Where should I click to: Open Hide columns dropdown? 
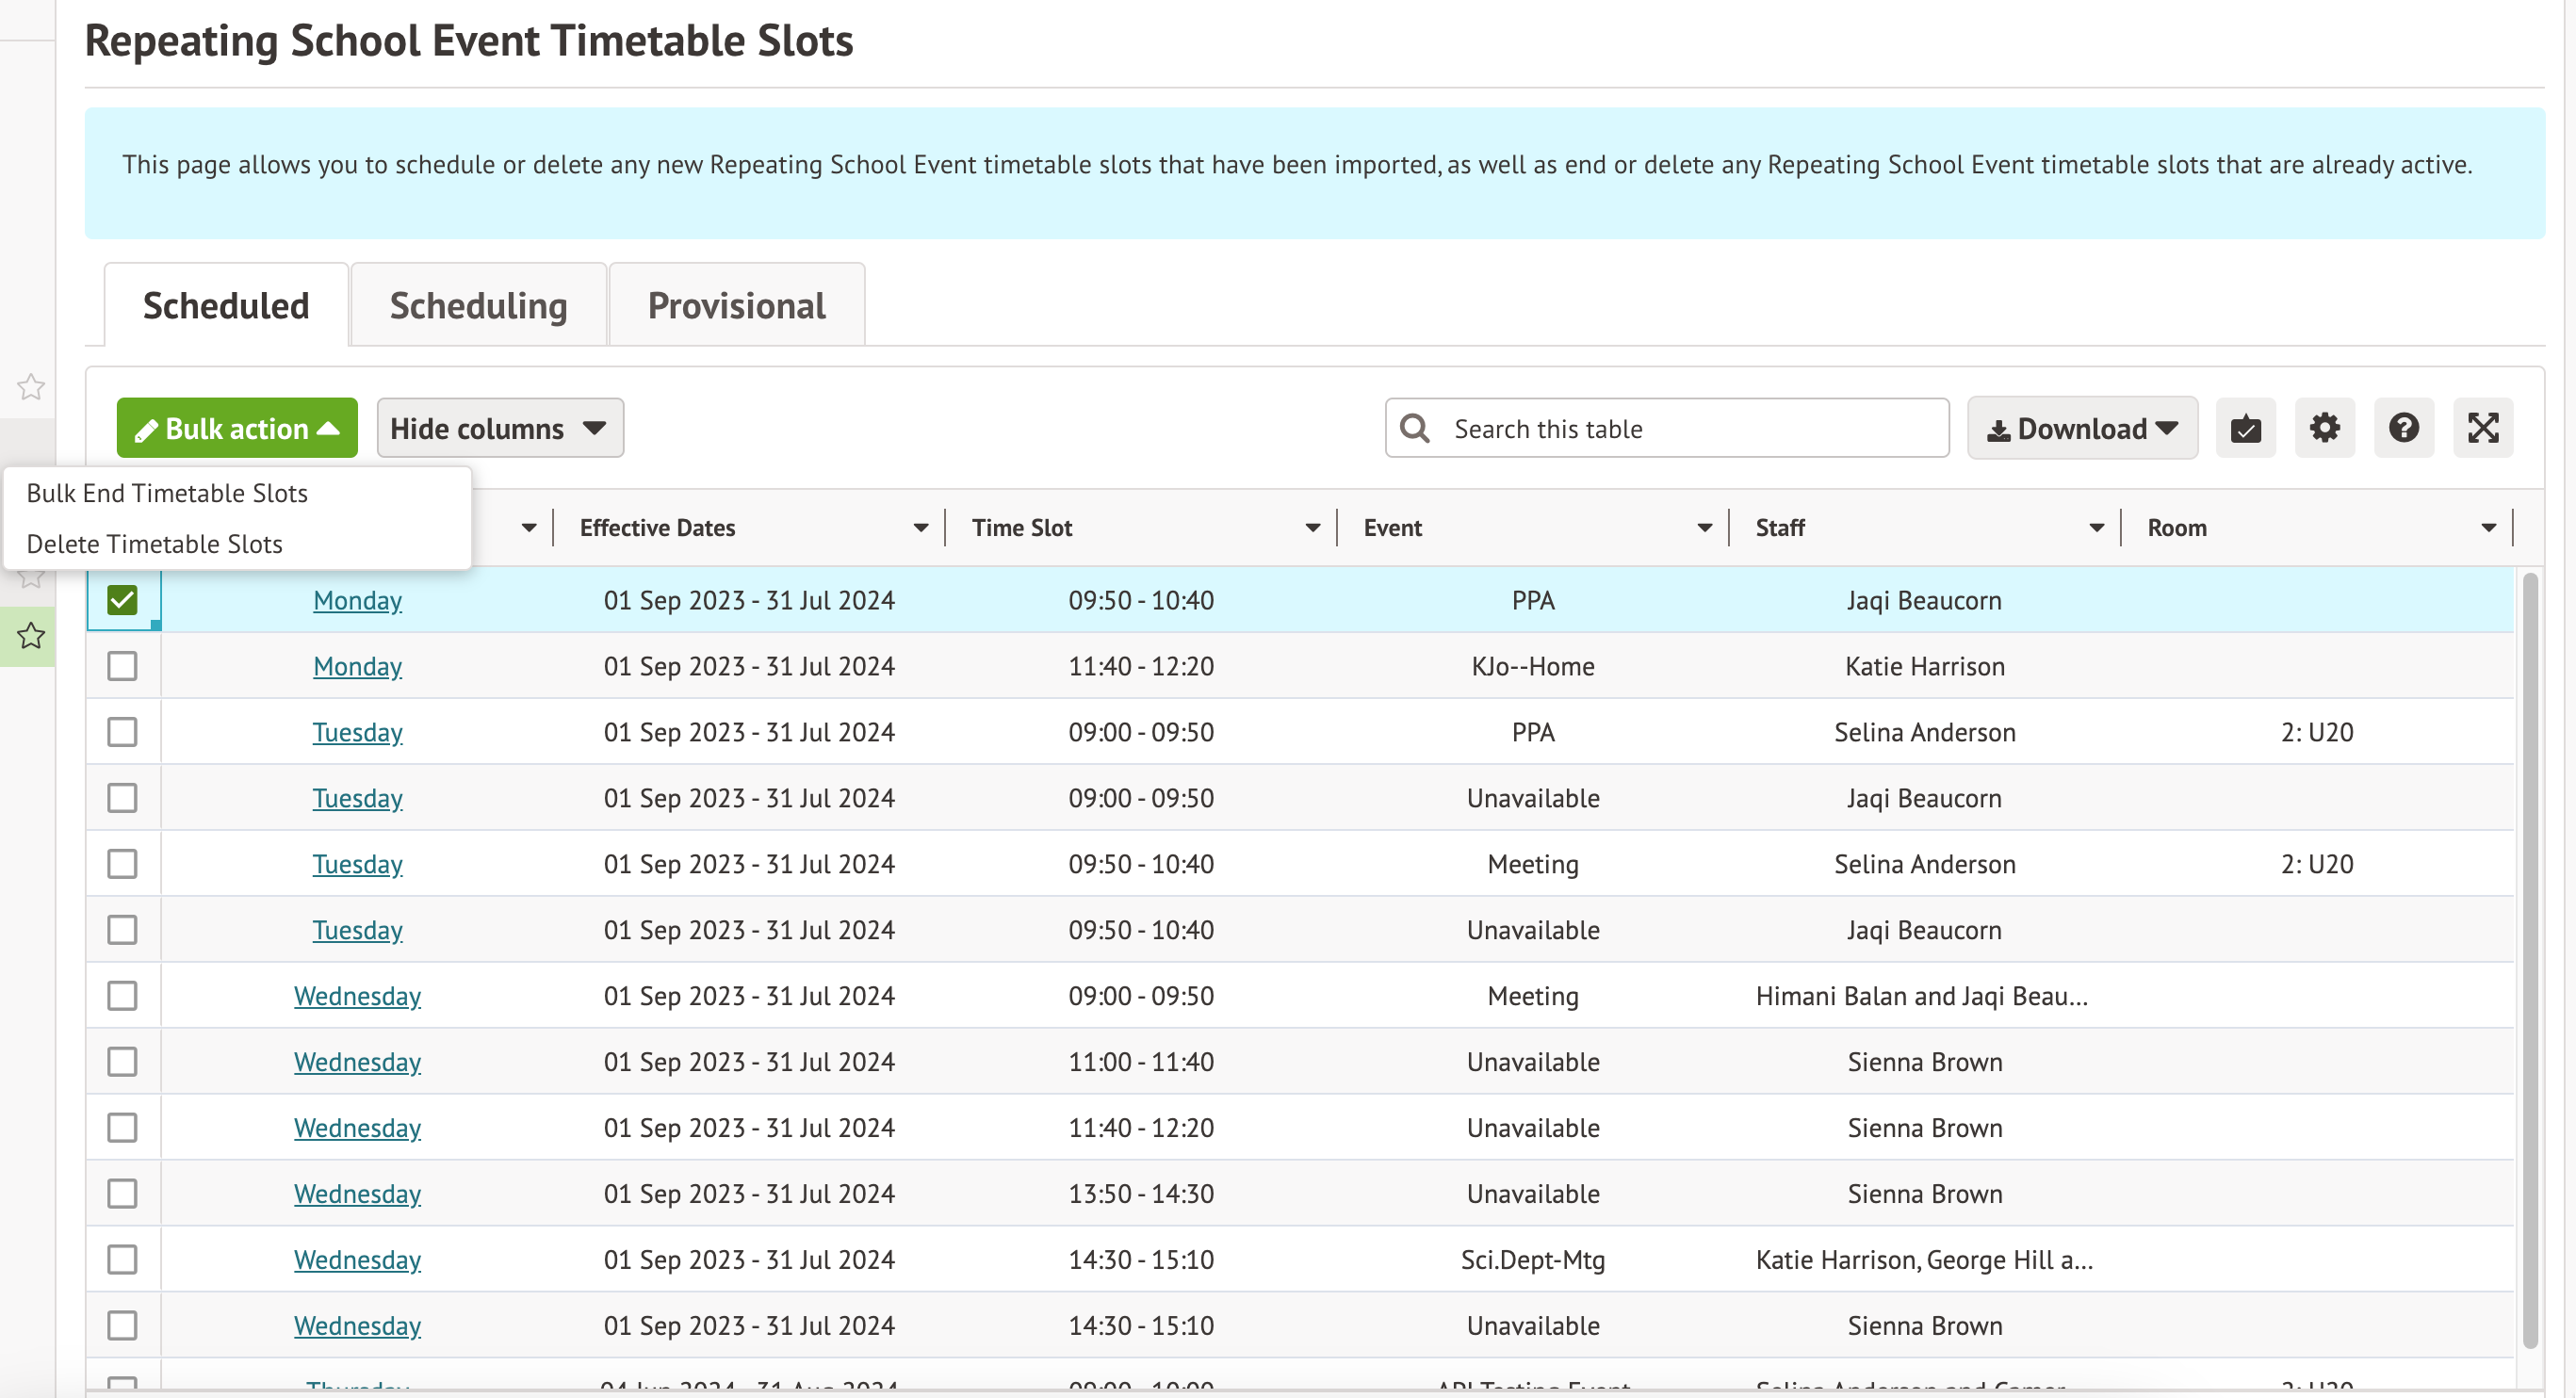coord(499,429)
